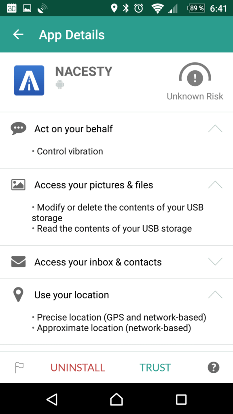Select the Use your location row label
The height and width of the screenshot is (414, 233).
72,295
